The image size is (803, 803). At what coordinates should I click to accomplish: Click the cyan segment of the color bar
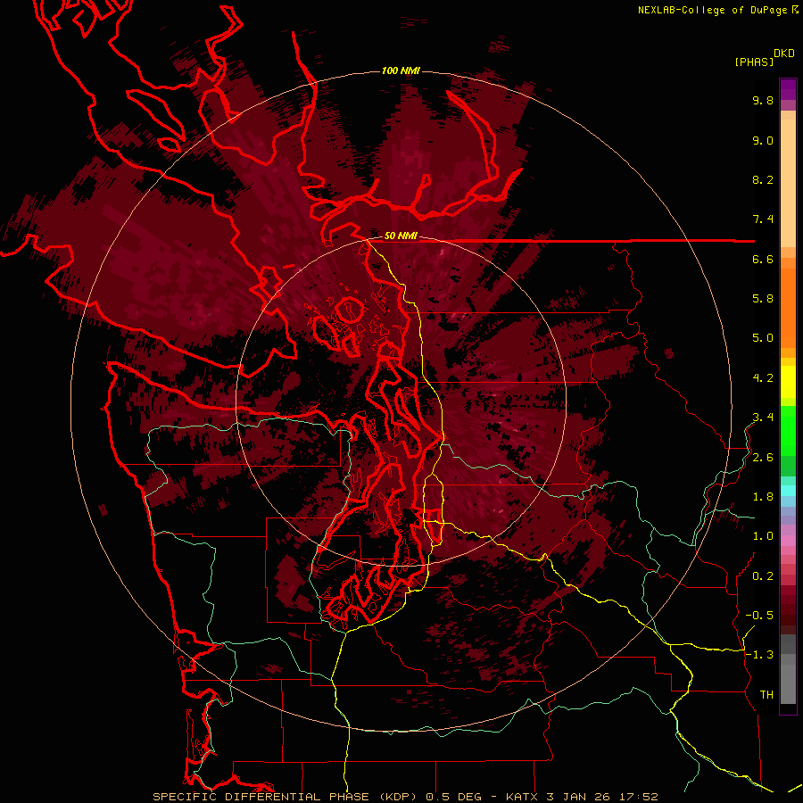788,490
